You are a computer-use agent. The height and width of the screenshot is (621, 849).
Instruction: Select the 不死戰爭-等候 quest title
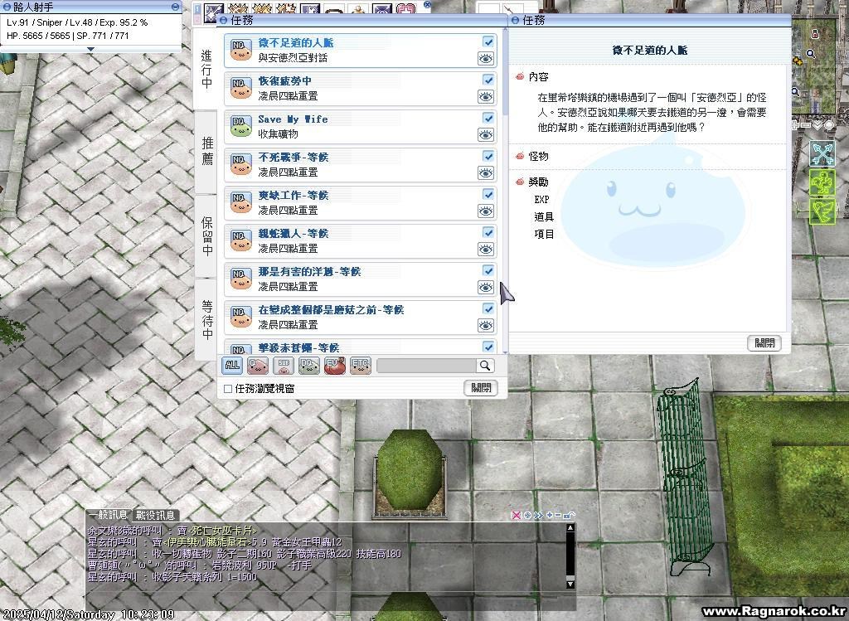[293, 157]
